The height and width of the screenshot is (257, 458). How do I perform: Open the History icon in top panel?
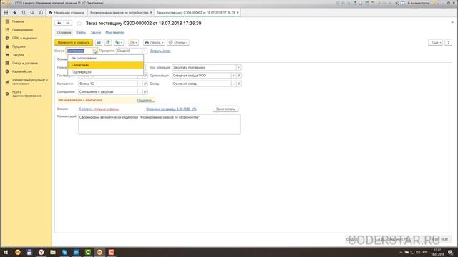(x=24, y=13)
